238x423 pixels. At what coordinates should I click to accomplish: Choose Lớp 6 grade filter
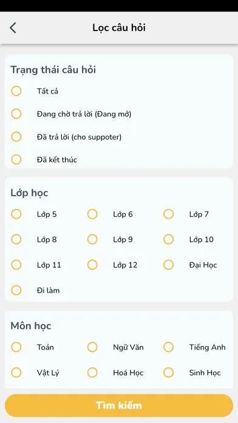pos(92,214)
